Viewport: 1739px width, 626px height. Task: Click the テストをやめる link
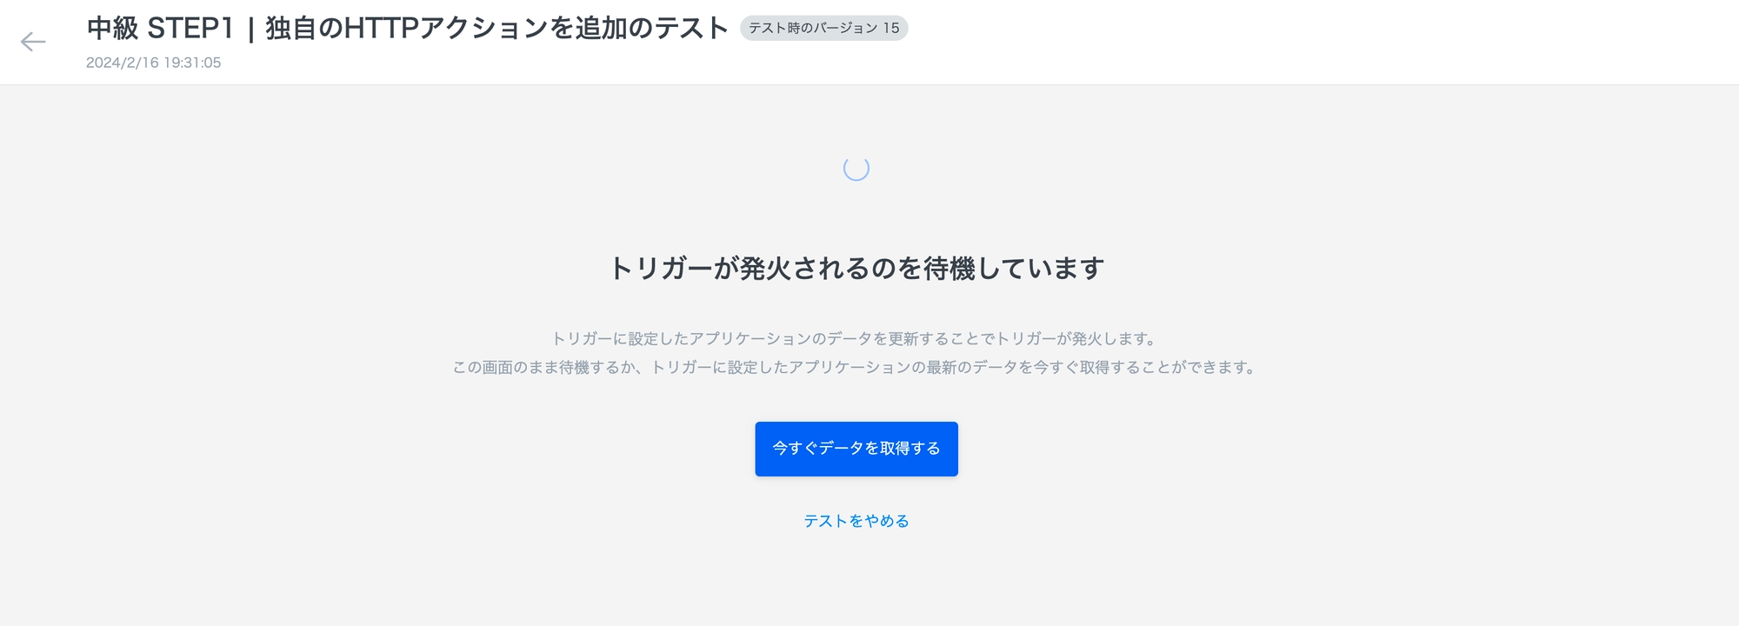click(x=856, y=521)
